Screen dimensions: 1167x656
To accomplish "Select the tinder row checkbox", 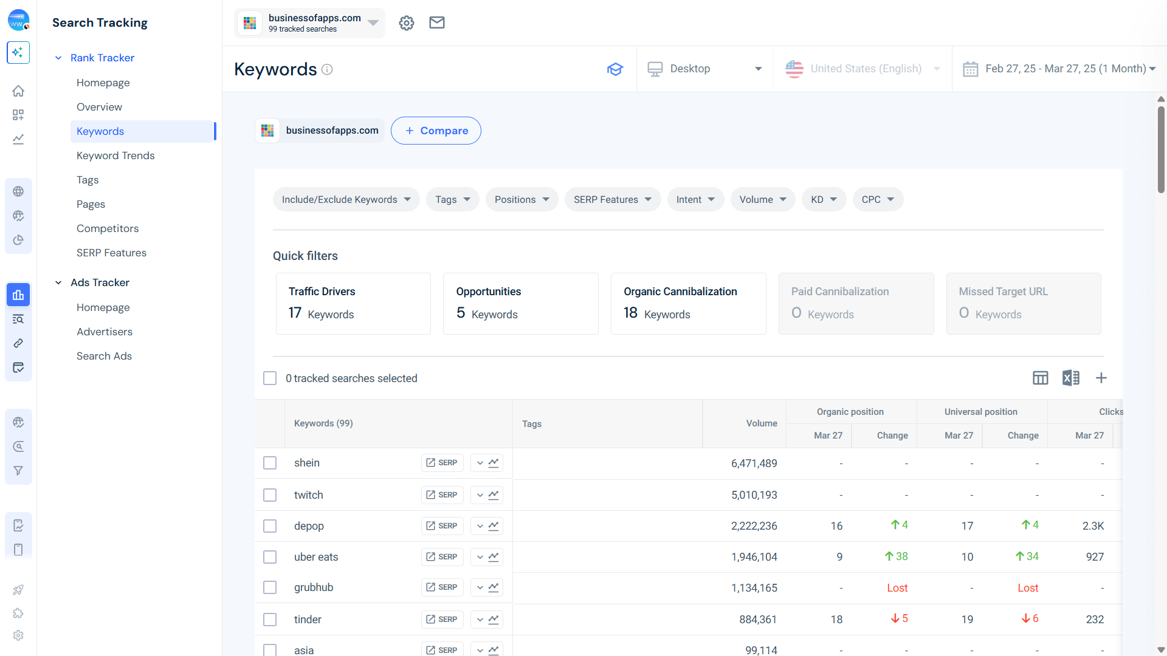I will coord(270,620).
